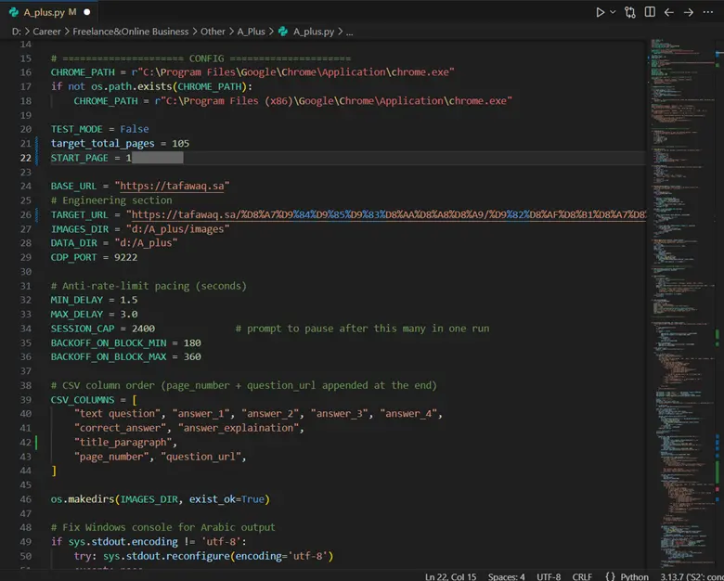Click CHROME_PATH assignment on line 16
This screenshot has height=581, width=724.
(x=252, y=72)
